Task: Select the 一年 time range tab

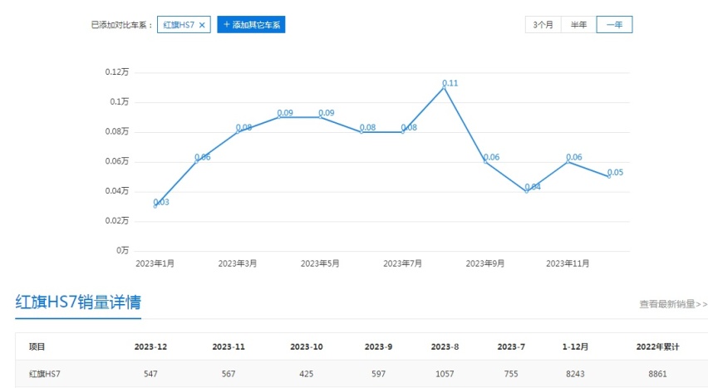Action: 614,25
